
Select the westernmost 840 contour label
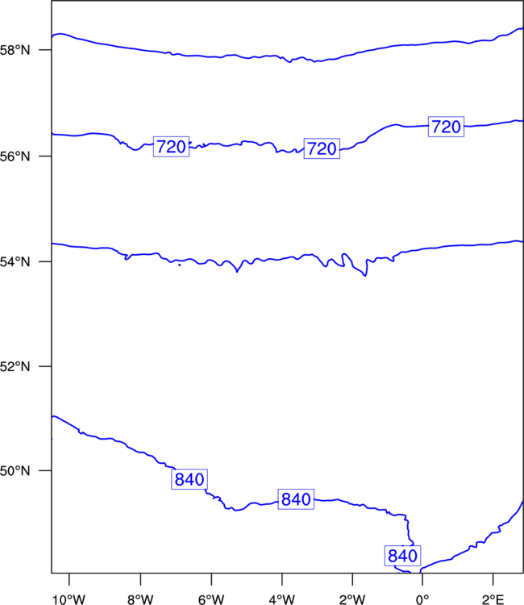pyautogui.click(x=189, y=479)
